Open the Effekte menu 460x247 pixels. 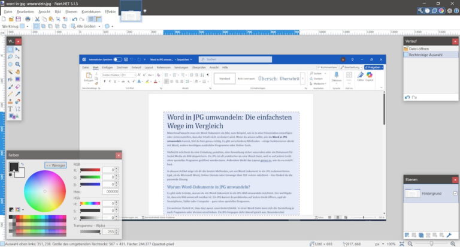point(110,12)
